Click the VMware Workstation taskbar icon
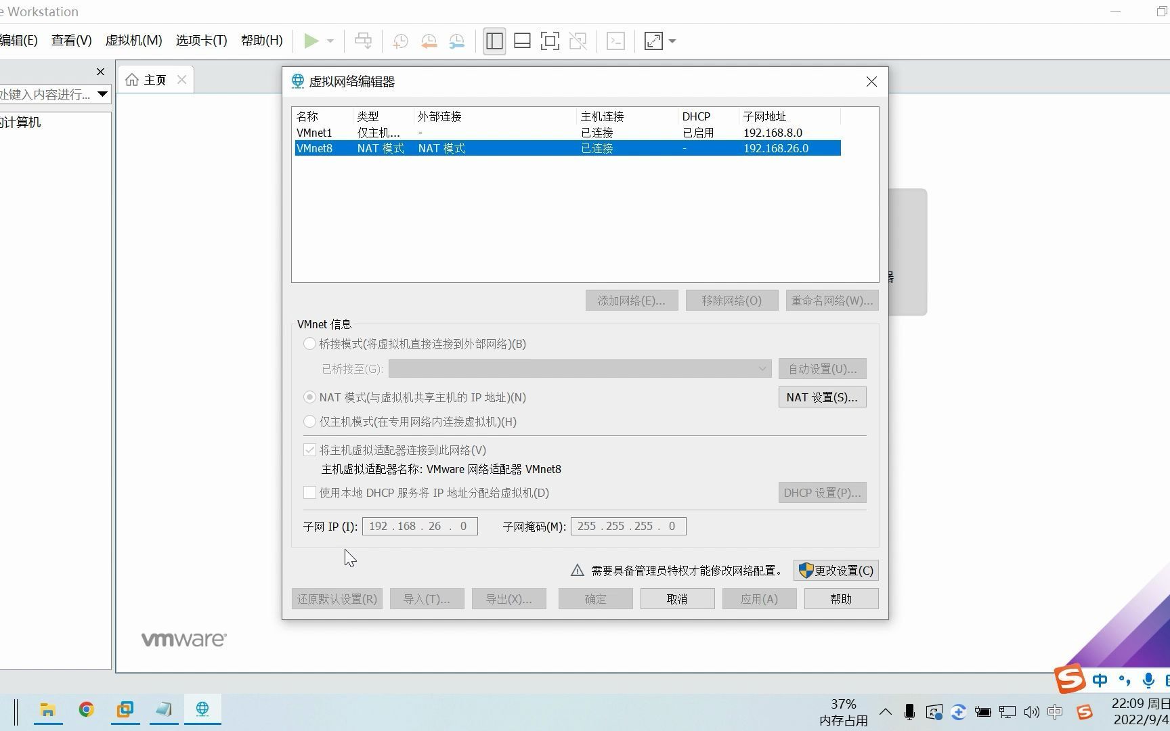The image size is (1170, 731). pos(125,709)
